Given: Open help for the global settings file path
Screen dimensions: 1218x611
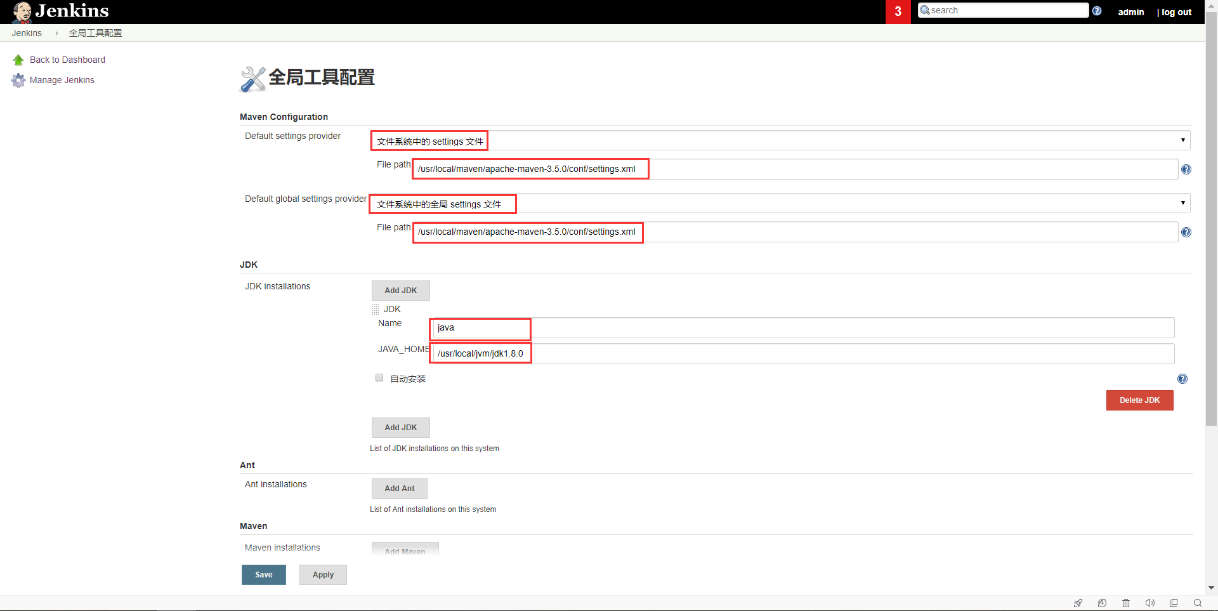Looking at the screenshot, I should 1186,232.
